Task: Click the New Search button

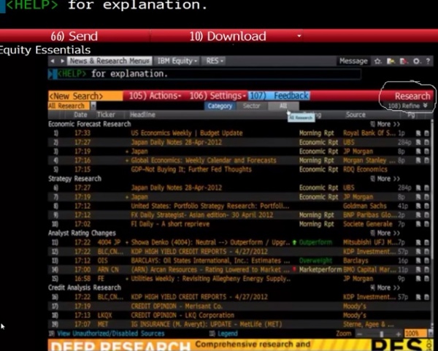Action: 85,96
